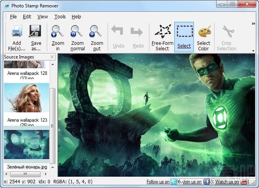Image resolution: width=259 pixels, height=188 pixels.
Task: Click the horizontal scroll left arrow
Action: pos(6,174)
